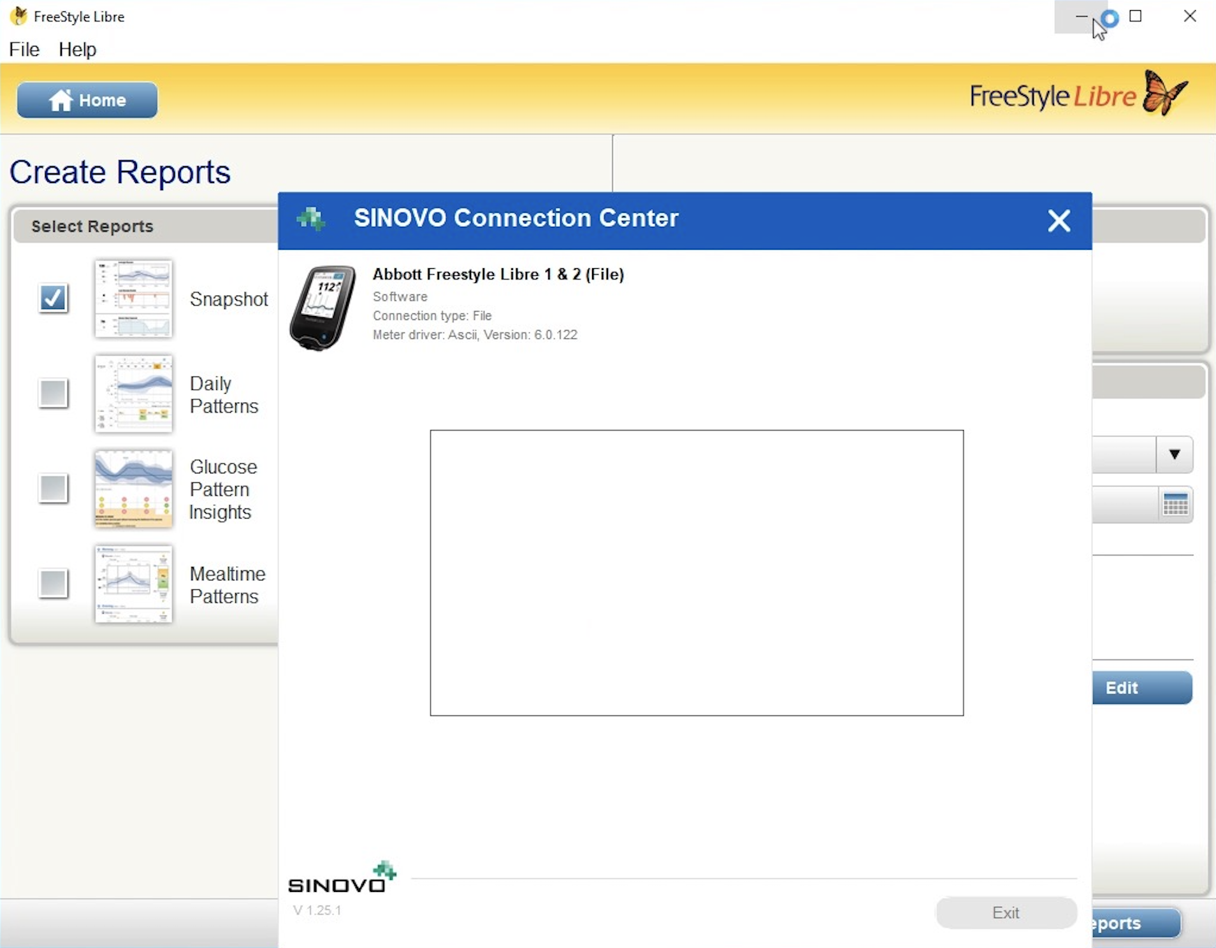The width and height of the screenshot is (1216, 948).
Task: Open the Help menu
Action: (x=77, y=49)
